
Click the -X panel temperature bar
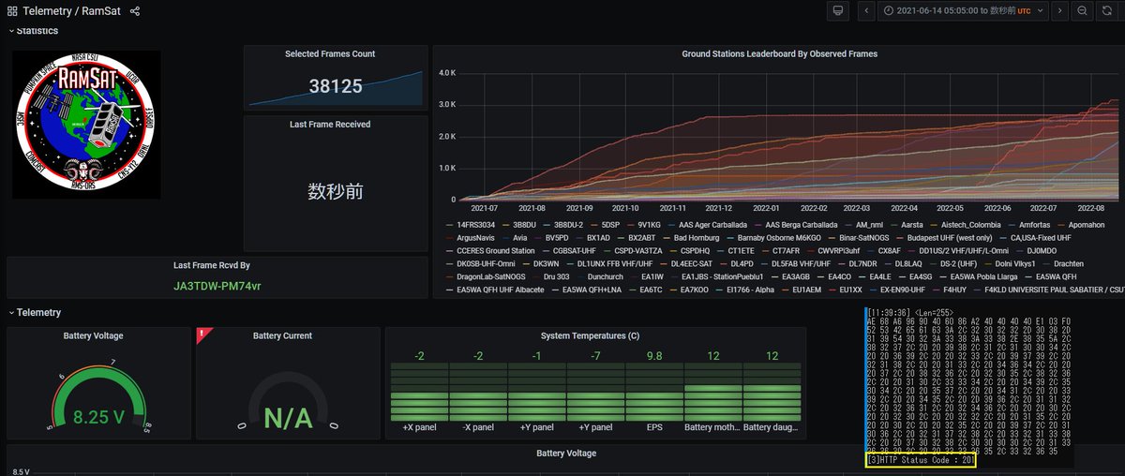click(x=478, y=393)
